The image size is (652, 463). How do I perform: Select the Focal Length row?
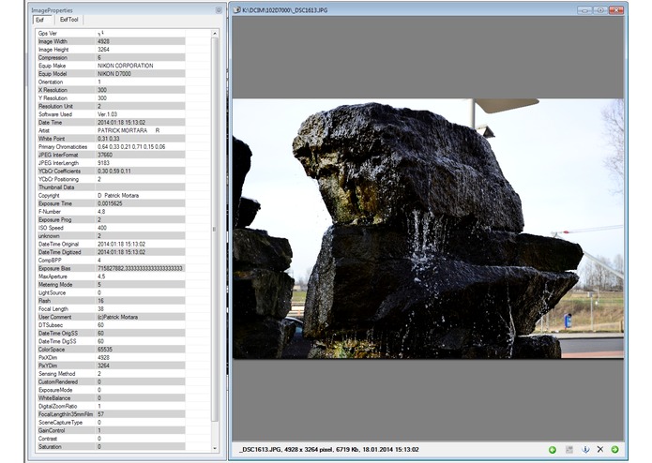(111, 308)
